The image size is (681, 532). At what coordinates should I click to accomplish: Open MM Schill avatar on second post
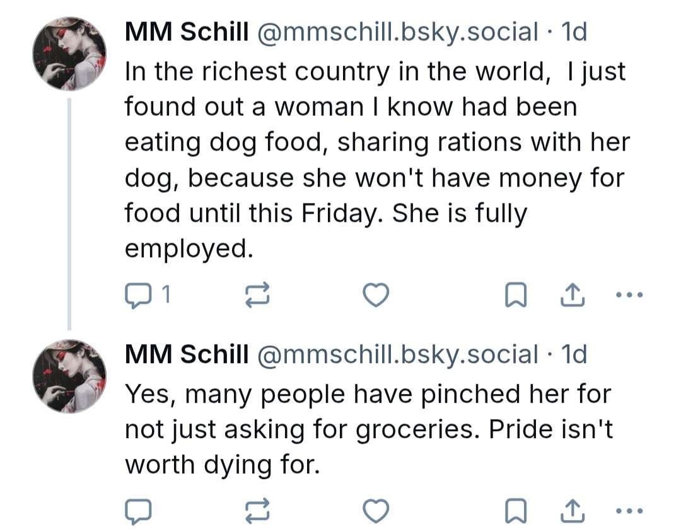[69, 376]
